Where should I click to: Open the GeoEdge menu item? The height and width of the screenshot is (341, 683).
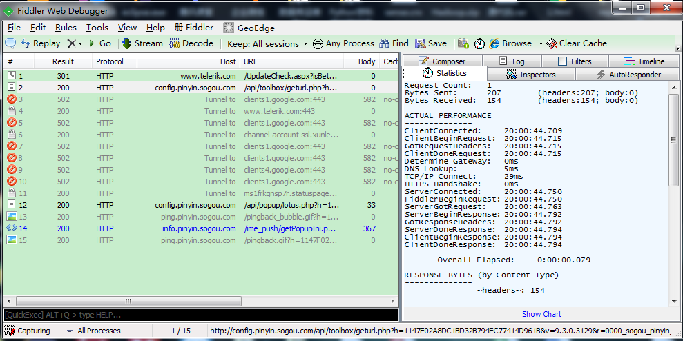(x=249, y=28)
